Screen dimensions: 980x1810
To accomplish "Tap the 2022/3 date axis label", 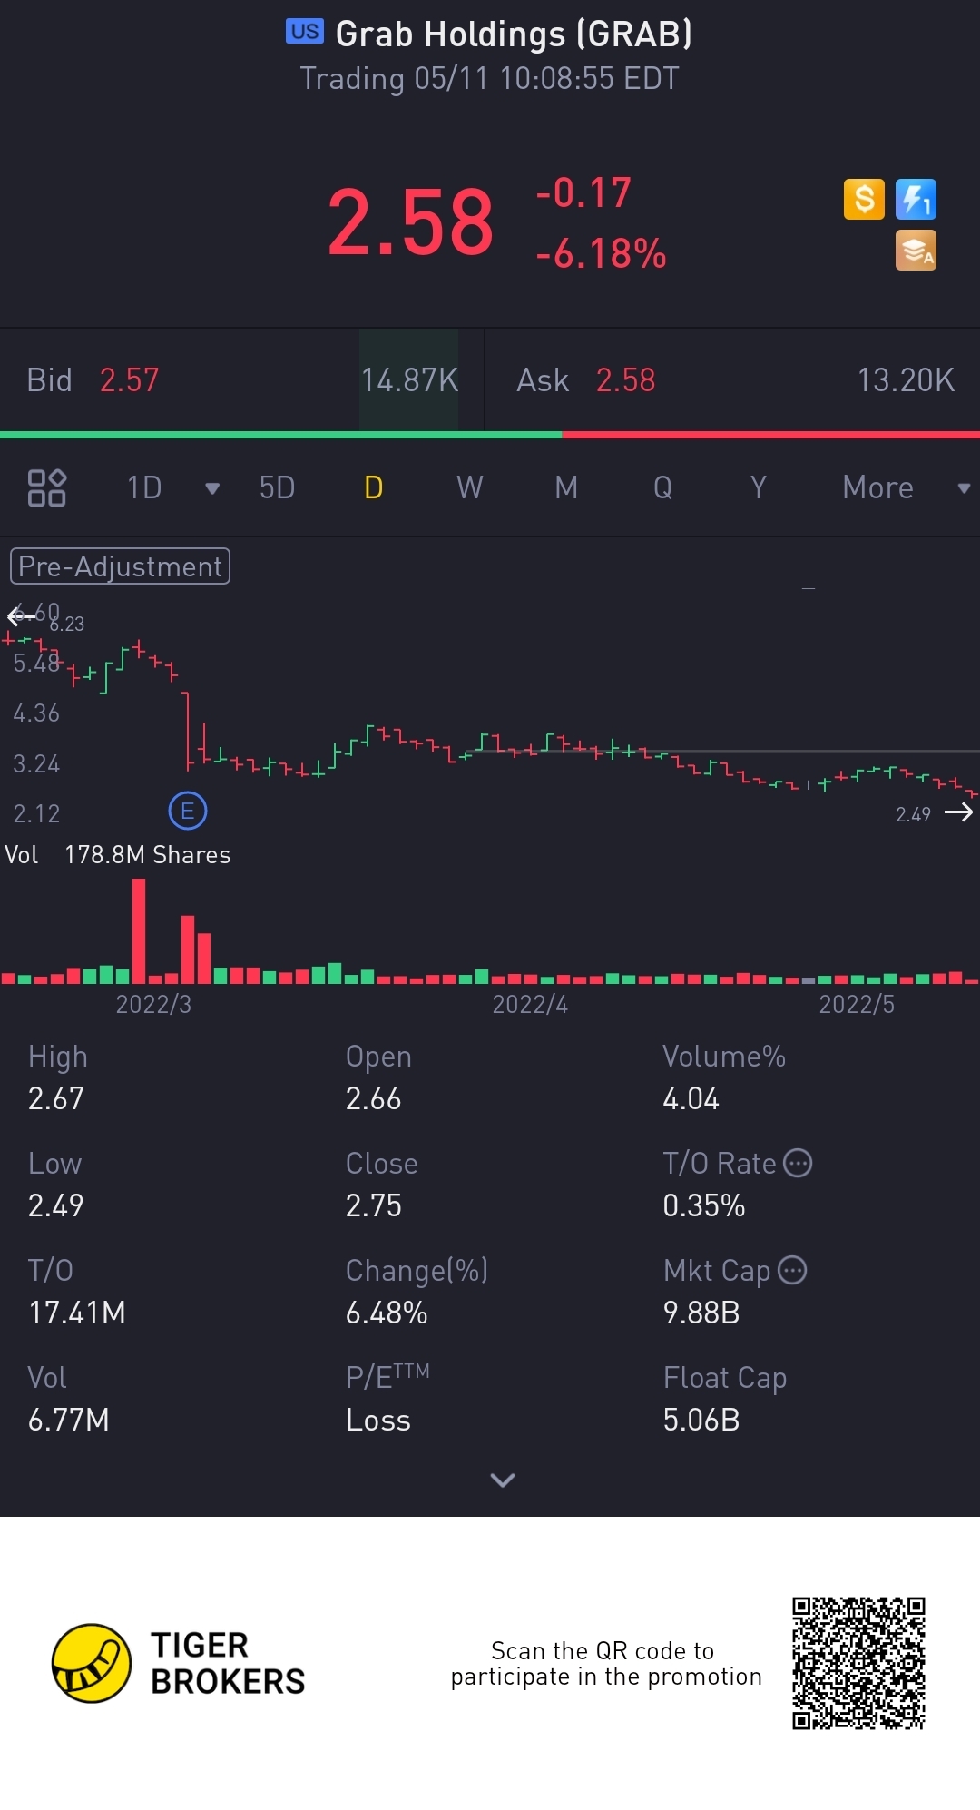I will 153,1004.
